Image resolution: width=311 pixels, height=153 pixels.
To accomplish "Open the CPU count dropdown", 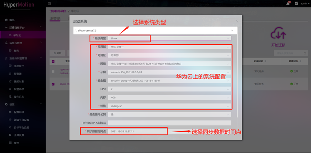I will (x=169, y=89).
